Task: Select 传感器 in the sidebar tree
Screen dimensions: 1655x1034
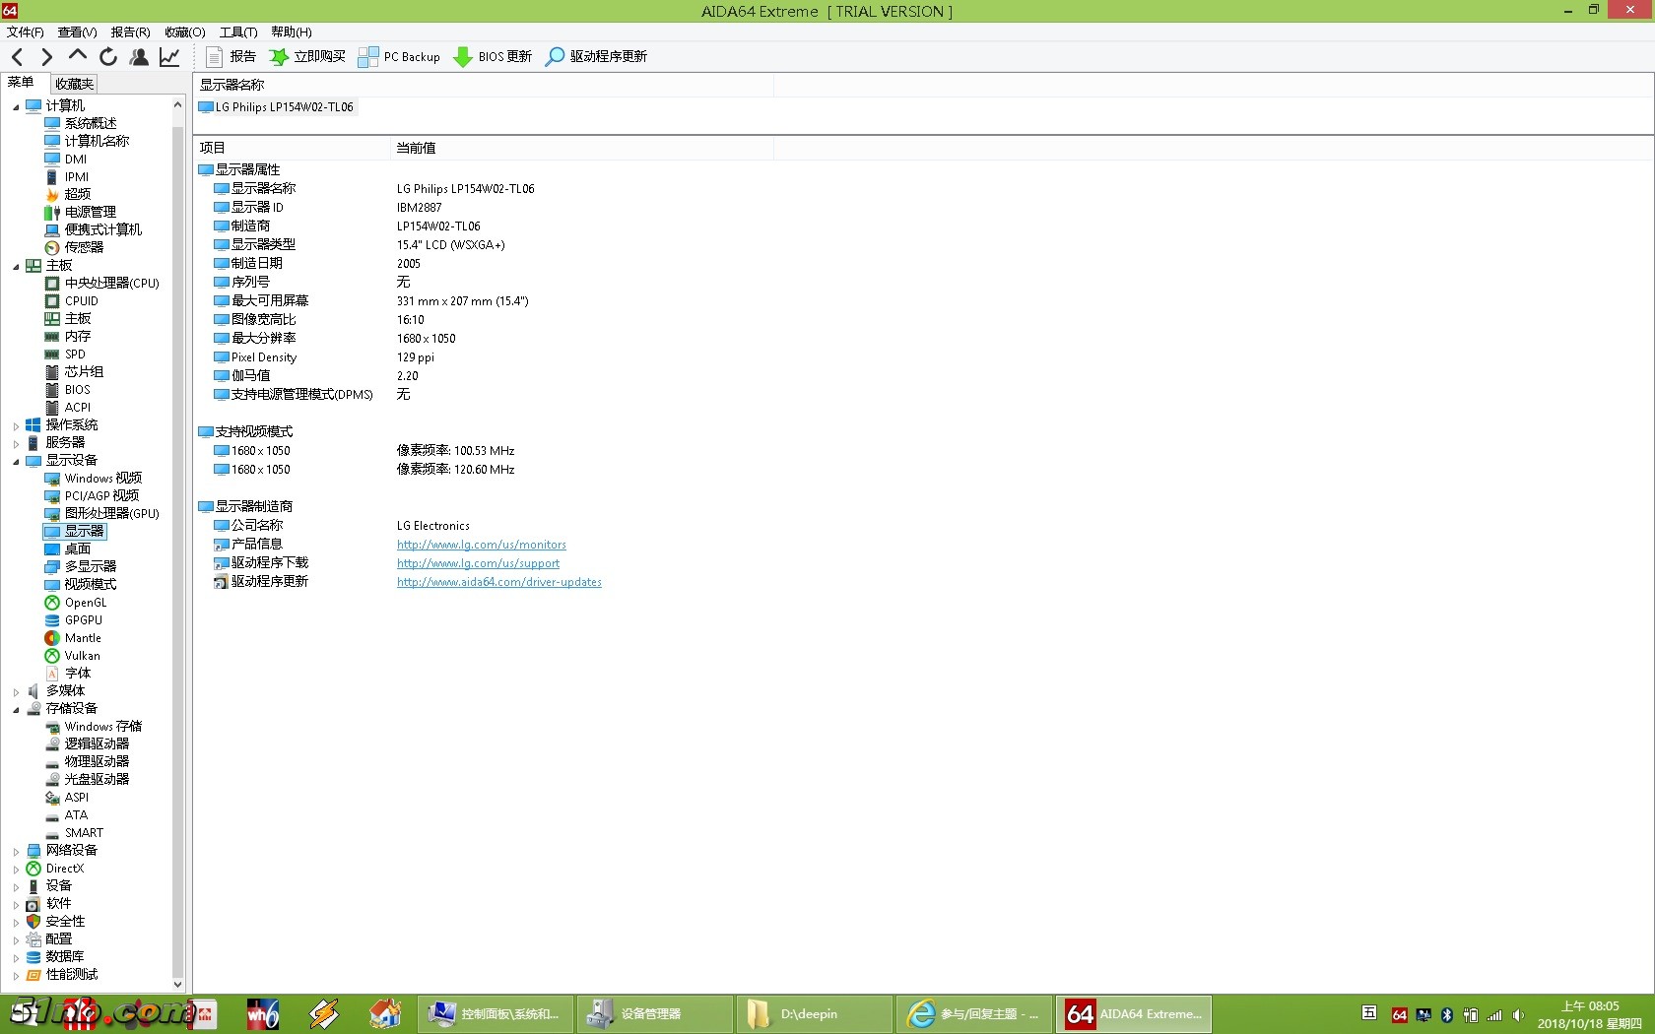Action: click(x=84, y=247)
